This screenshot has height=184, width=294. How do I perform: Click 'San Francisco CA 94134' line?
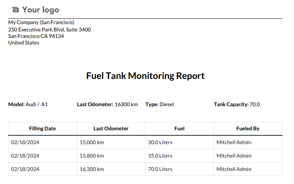point(36,36)
